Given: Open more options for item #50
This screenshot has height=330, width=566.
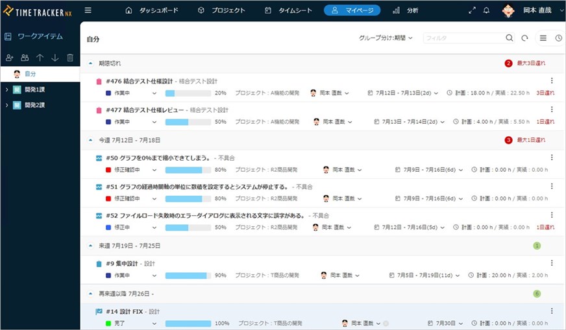Looking at the screenshot, I should coord(552,158).
